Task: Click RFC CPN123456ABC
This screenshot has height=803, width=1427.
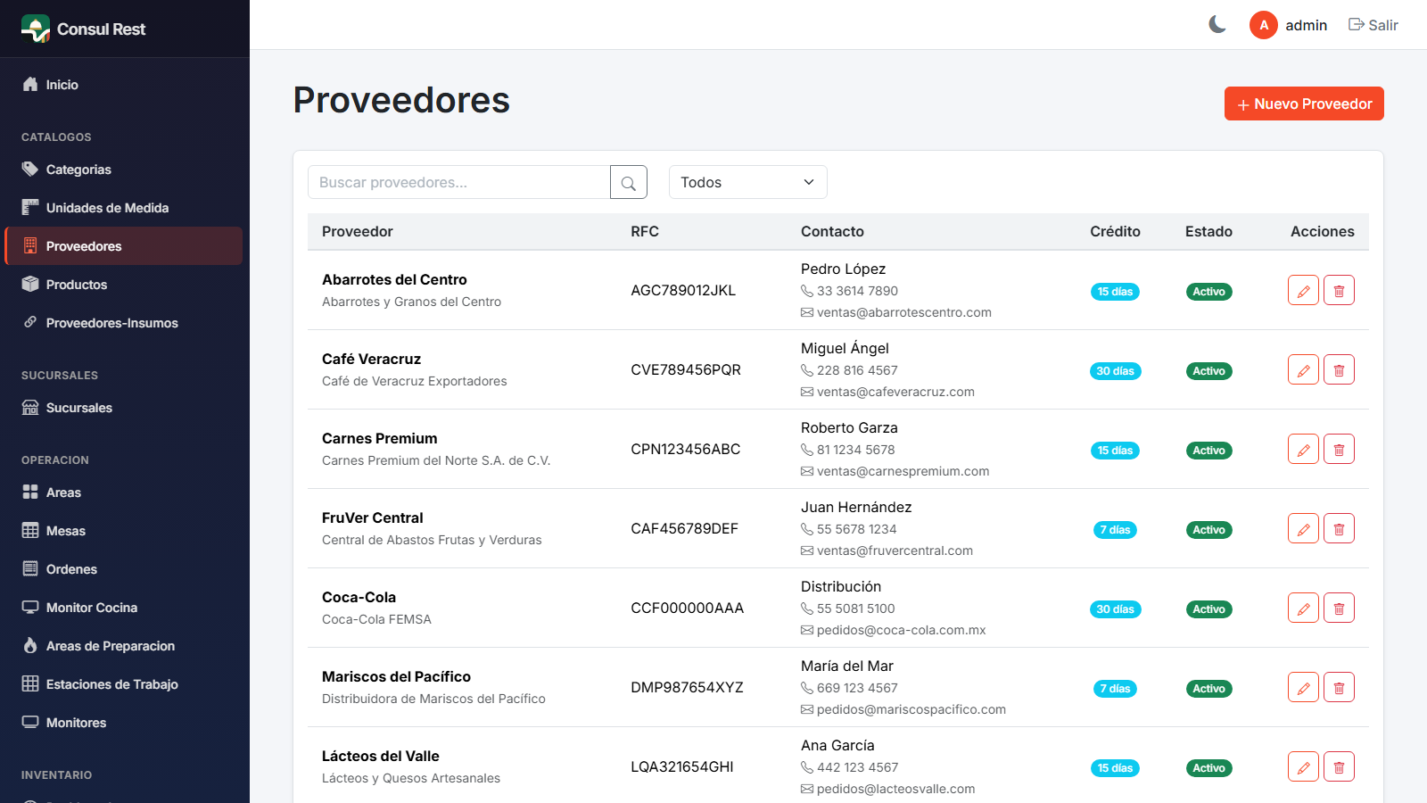Action: tap(686, 449)
